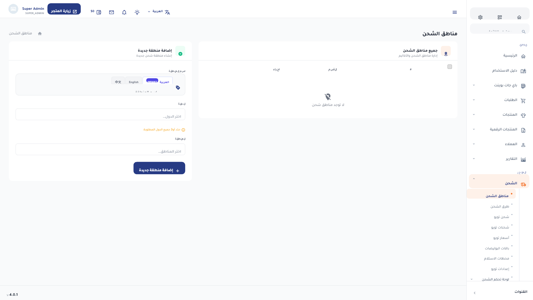Click the زيارة المتجر visit store button
Viewport: 533px width, 300px height.
(64, 9)
